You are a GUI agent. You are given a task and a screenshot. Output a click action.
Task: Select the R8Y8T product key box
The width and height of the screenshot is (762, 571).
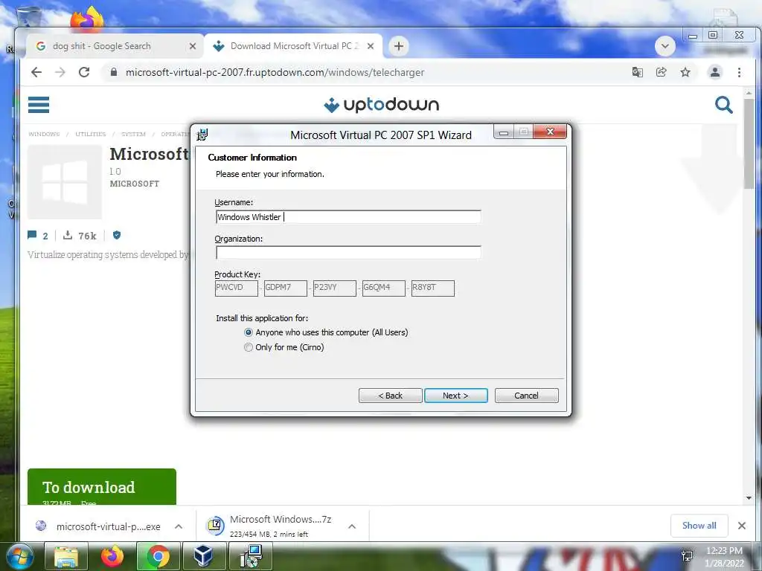[x=432, y=288]
